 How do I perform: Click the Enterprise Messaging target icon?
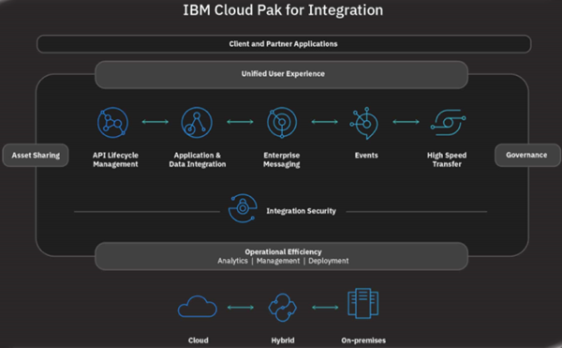click(282, 122)
